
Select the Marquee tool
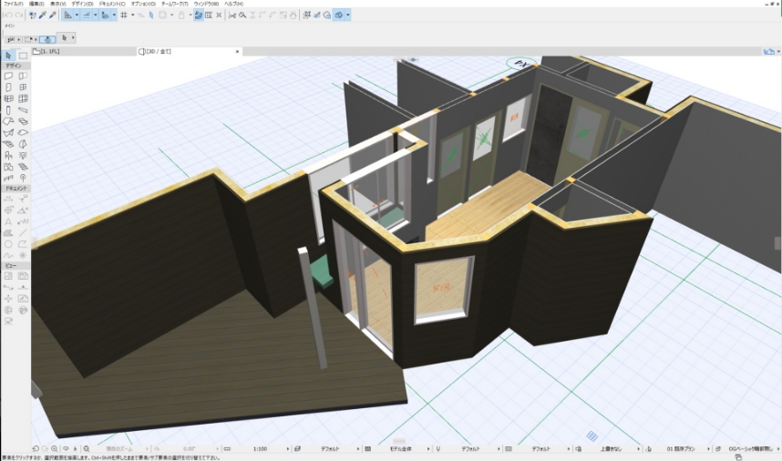tap(23, 56)
